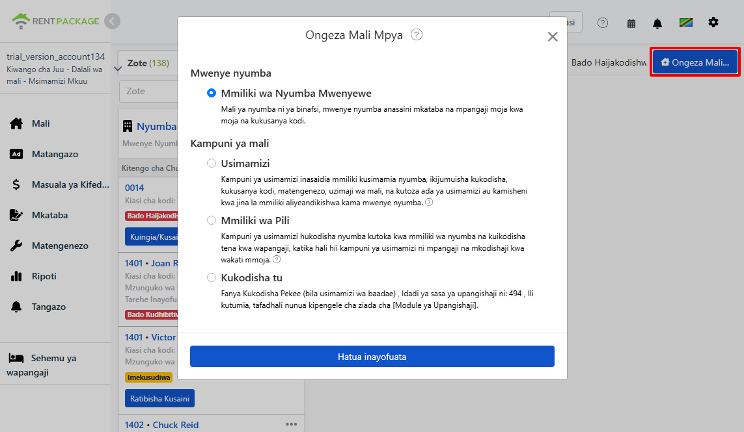Click the help icon beside Ongeza Mali Mpya
This screenshot has width=744, height=432.
(x=417, y=34)
